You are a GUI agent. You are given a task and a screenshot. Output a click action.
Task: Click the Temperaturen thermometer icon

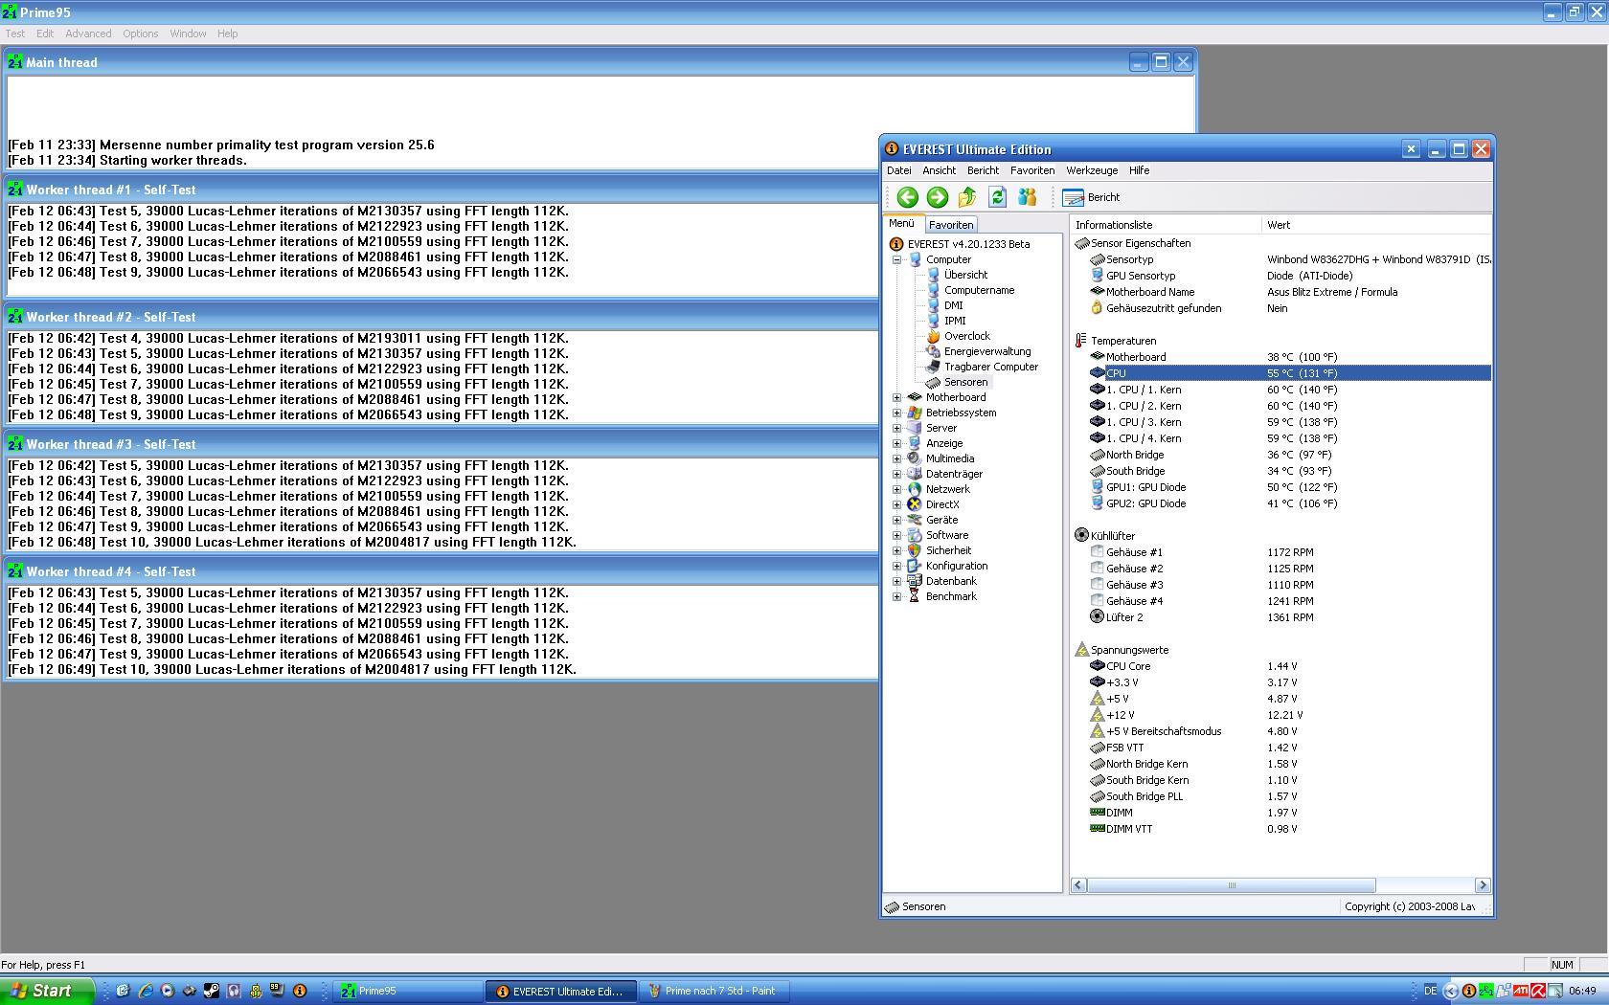[x=1081, y=341]
